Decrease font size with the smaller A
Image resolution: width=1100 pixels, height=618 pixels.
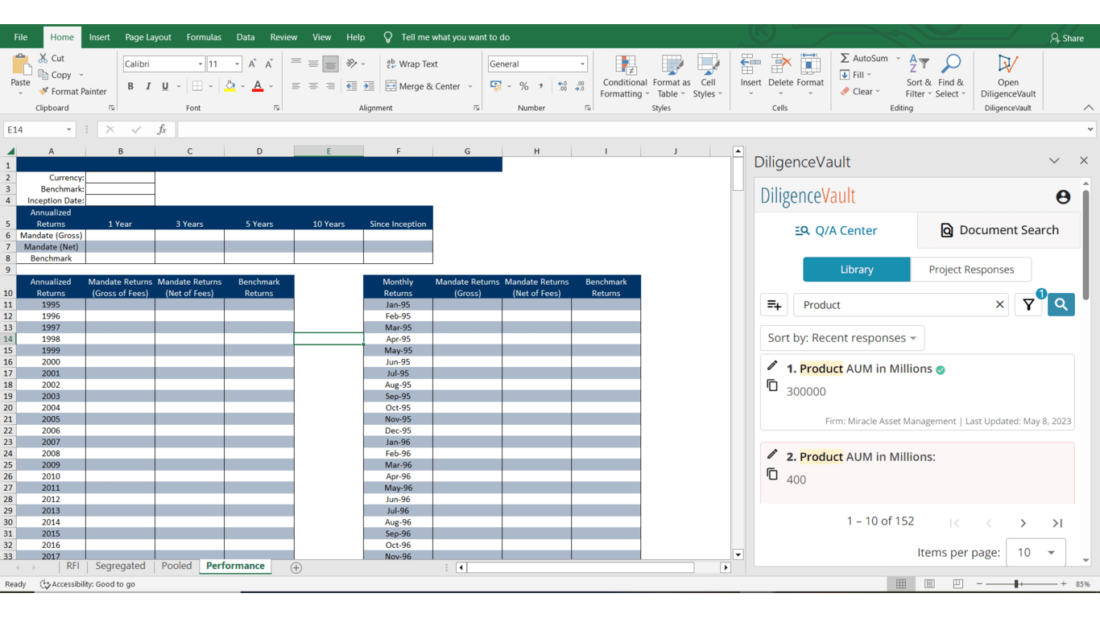pos(269,64)
